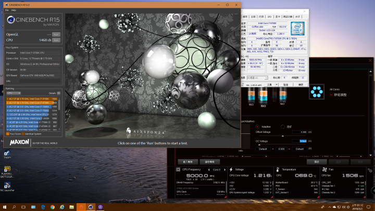Click the load profile button at bottom-left
Viewport: 375px width, 211px height.
(187, 162)
